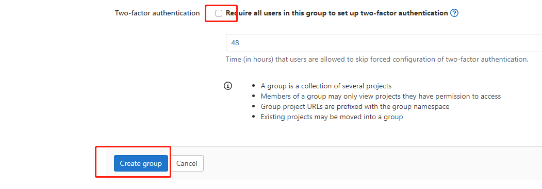
Task: Focus the hours field containing 48
Action: point(384,43)
